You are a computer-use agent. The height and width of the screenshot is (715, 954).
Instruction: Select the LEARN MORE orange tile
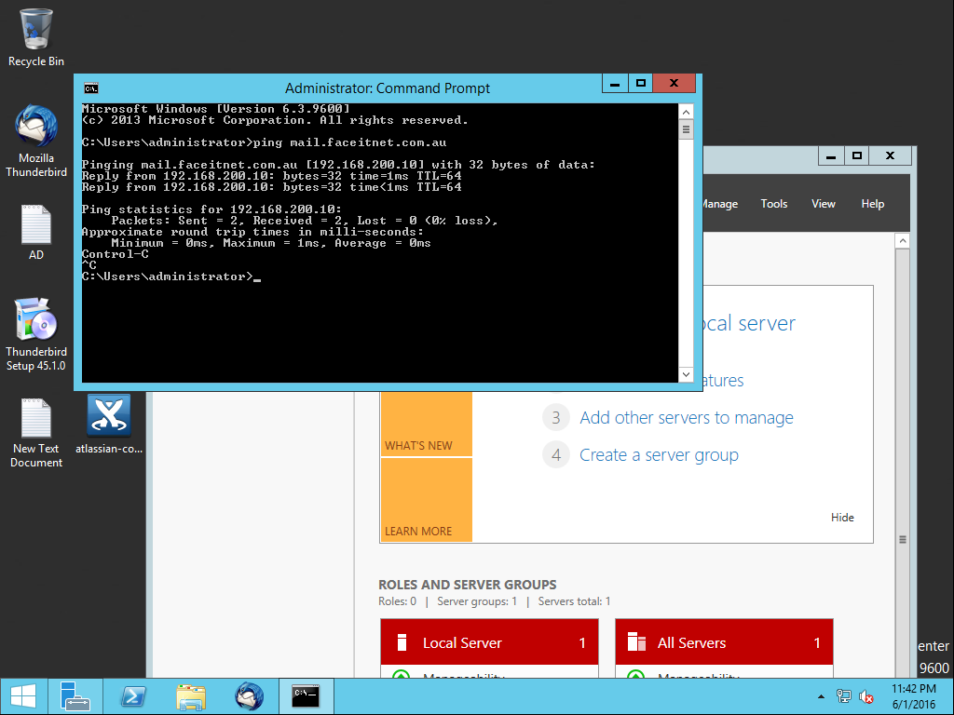(426, 499)
